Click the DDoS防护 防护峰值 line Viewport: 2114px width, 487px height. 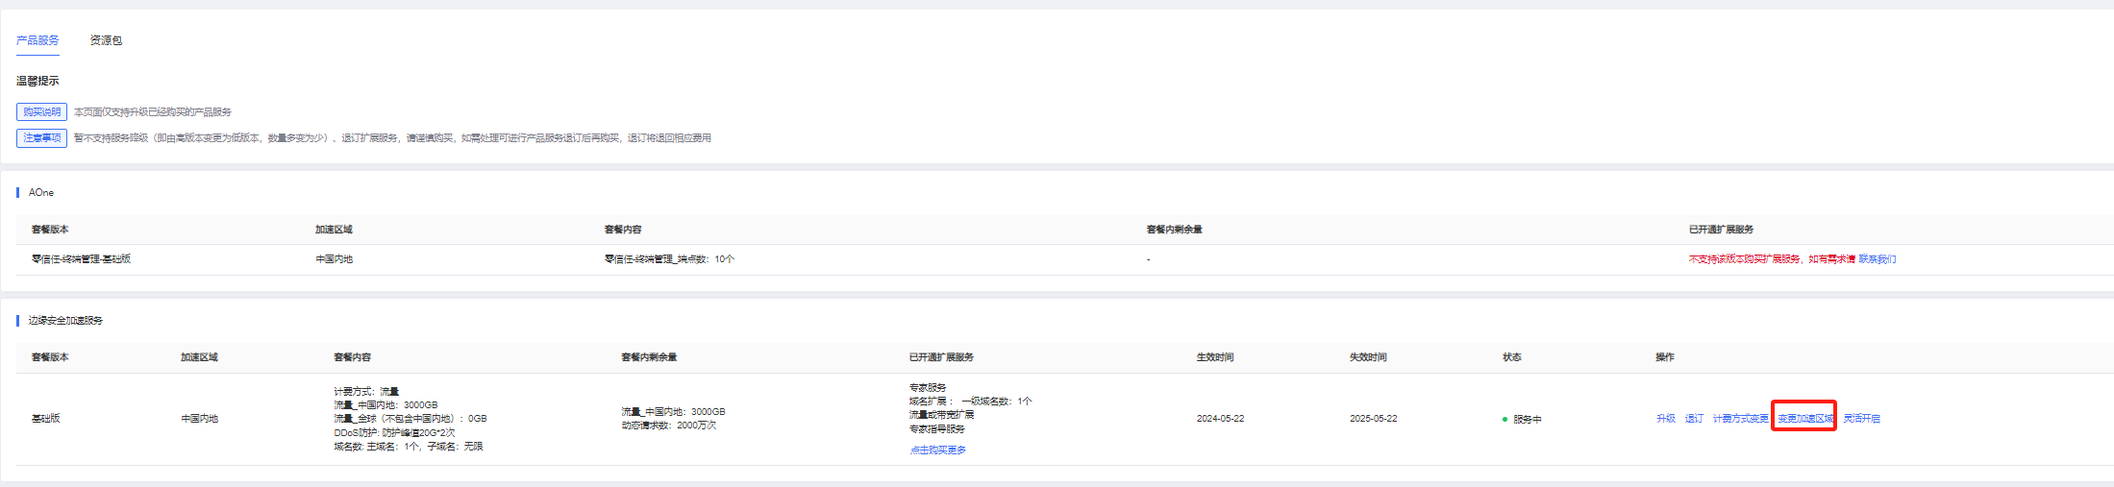394,432
